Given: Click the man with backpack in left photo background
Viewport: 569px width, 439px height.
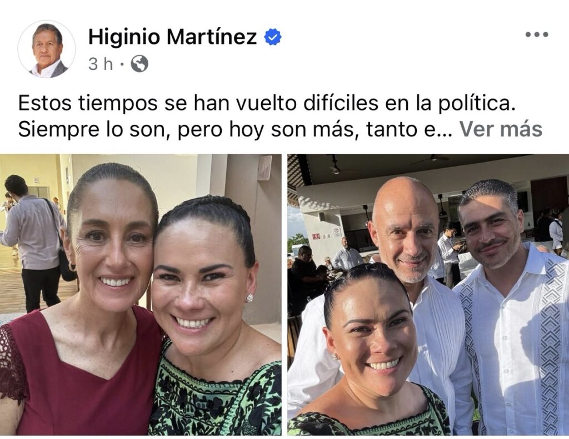Looking at the screenshot, I should [32, 243].
